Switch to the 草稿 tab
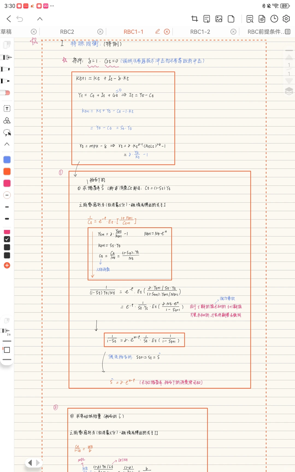This screenshot has height=472, width=295. coord(6,32)
